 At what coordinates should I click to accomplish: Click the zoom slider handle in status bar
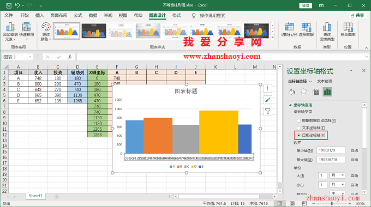click(x=332, y=203)
